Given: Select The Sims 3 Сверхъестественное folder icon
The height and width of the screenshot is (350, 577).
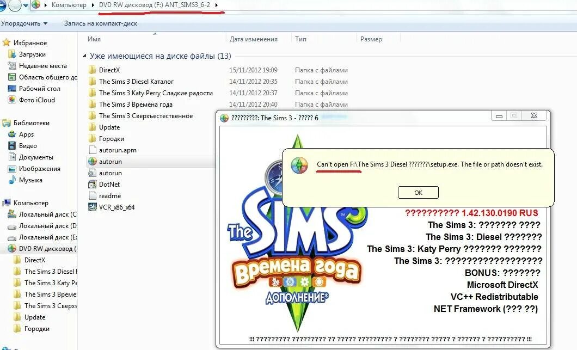Looking at the screenshot, I should [93, 115].
